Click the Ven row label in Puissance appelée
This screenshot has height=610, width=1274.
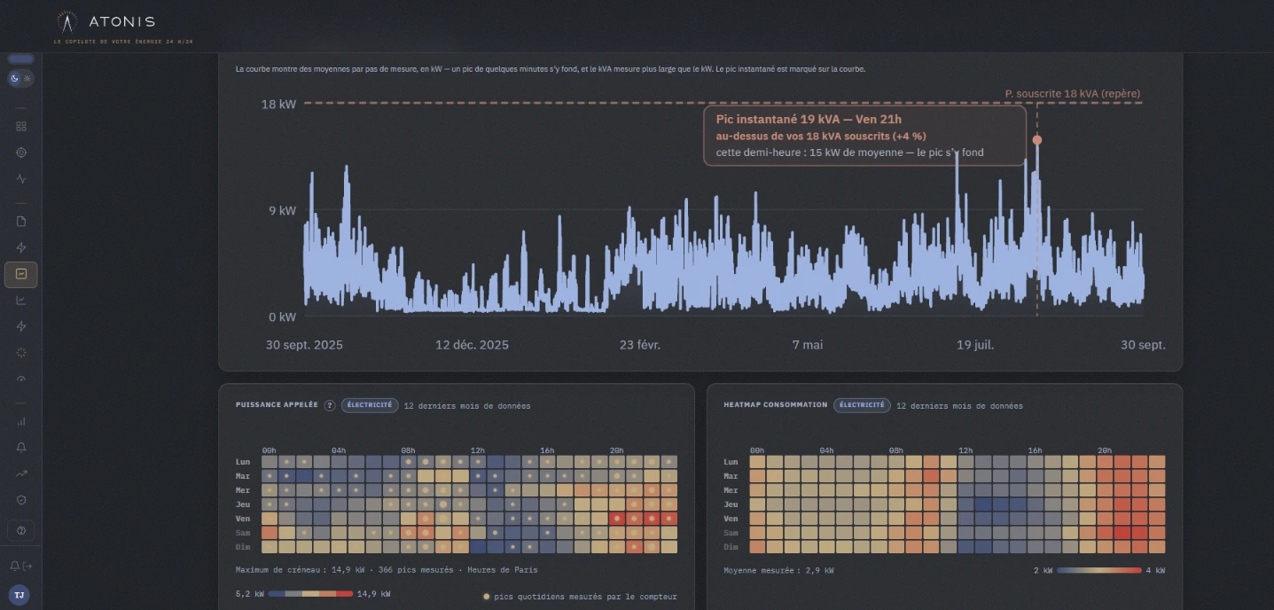(x=243, y=519)
